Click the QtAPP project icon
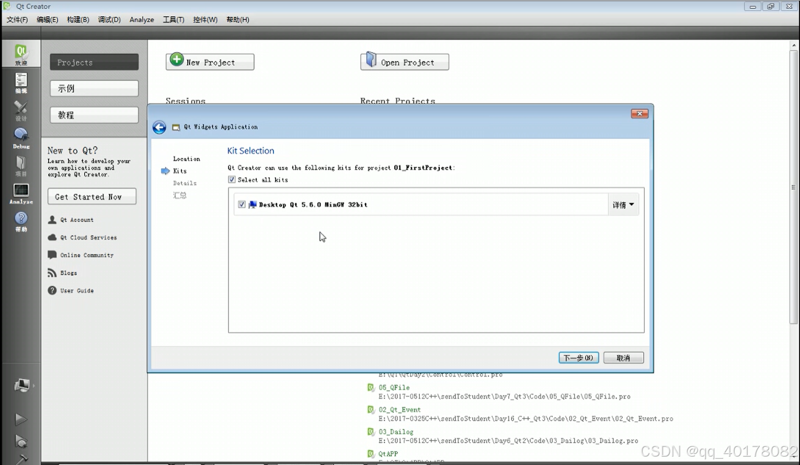The width and height of the screenshot is (800, 465). point(371,454)
